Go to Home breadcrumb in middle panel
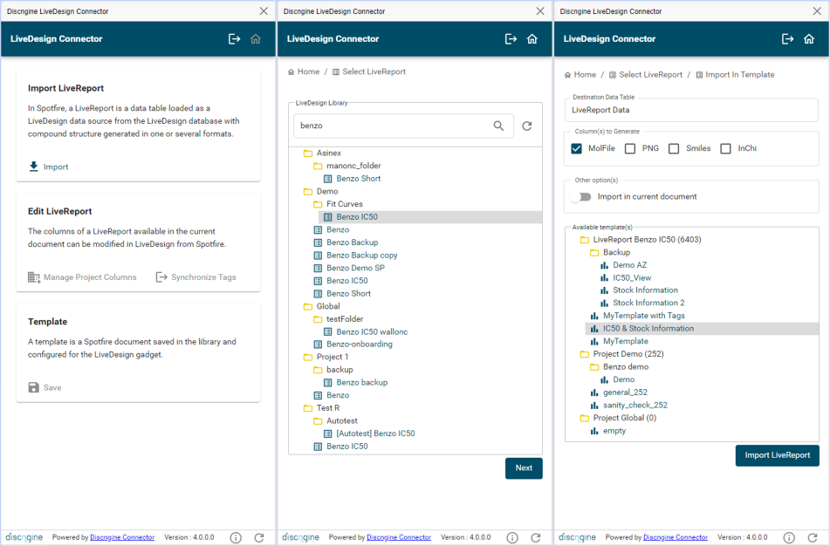The width and height of the screenshot is (830, 546). (304, 72)
